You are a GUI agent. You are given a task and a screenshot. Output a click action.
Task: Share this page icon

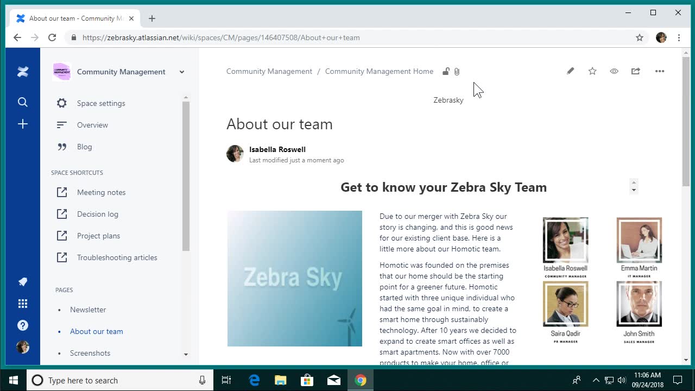[636, 71]
